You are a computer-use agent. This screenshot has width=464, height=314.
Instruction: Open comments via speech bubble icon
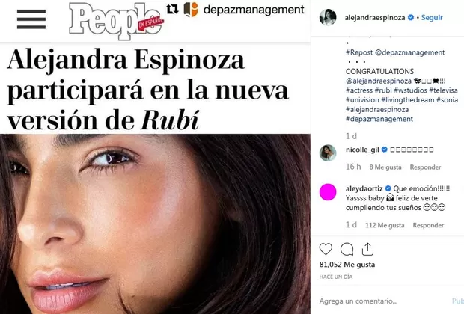(x=347, y=249)
